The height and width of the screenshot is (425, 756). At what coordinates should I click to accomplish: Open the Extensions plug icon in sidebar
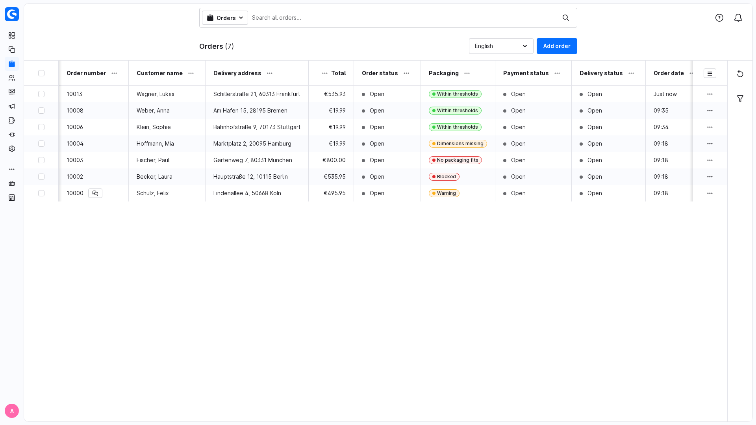tap(12, 135)
